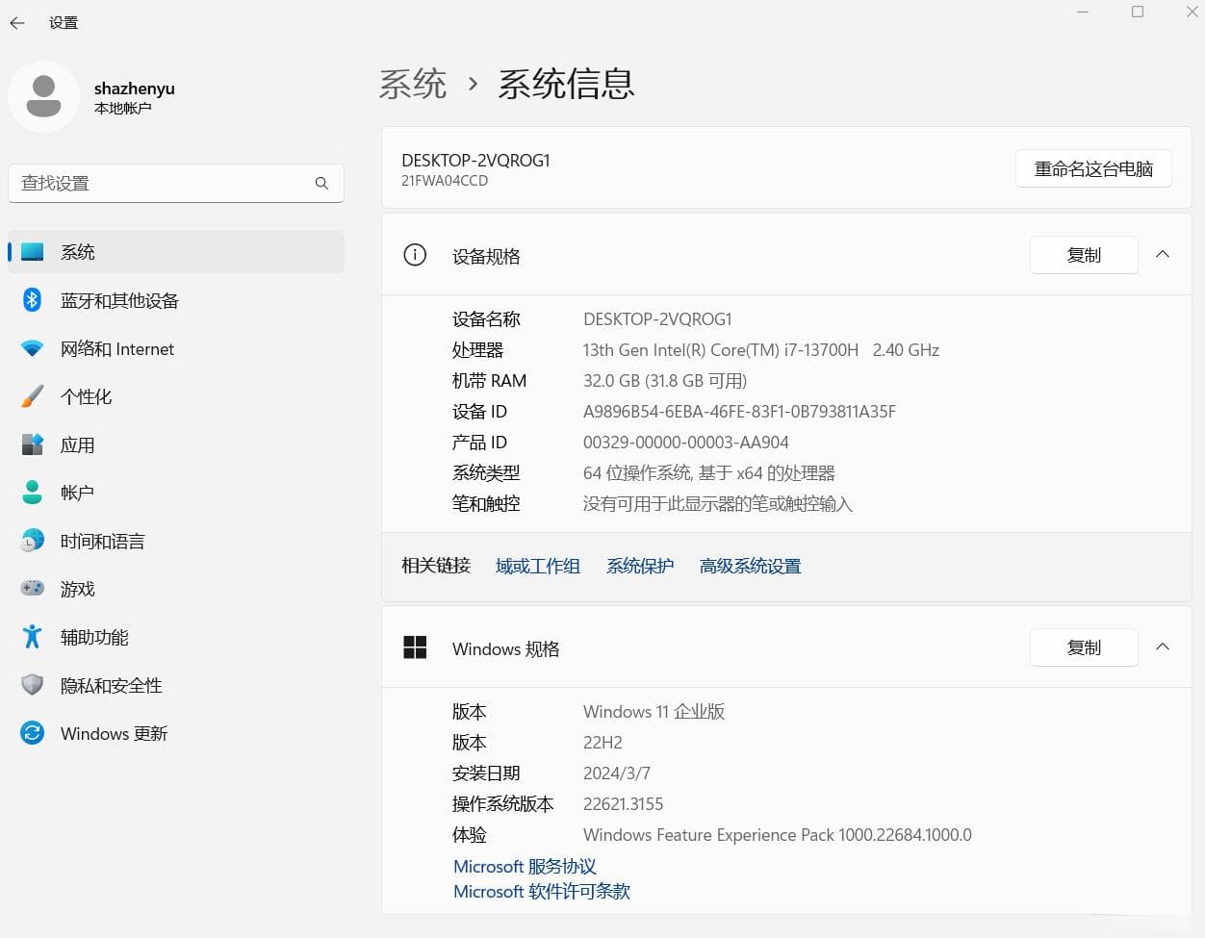Click the Apps icon in sidebar
The width and height of the screenshot is (1205, 938).
(x=32, y=444)
